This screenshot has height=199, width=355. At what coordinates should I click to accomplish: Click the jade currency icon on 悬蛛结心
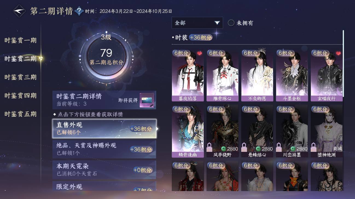[258, 149]
